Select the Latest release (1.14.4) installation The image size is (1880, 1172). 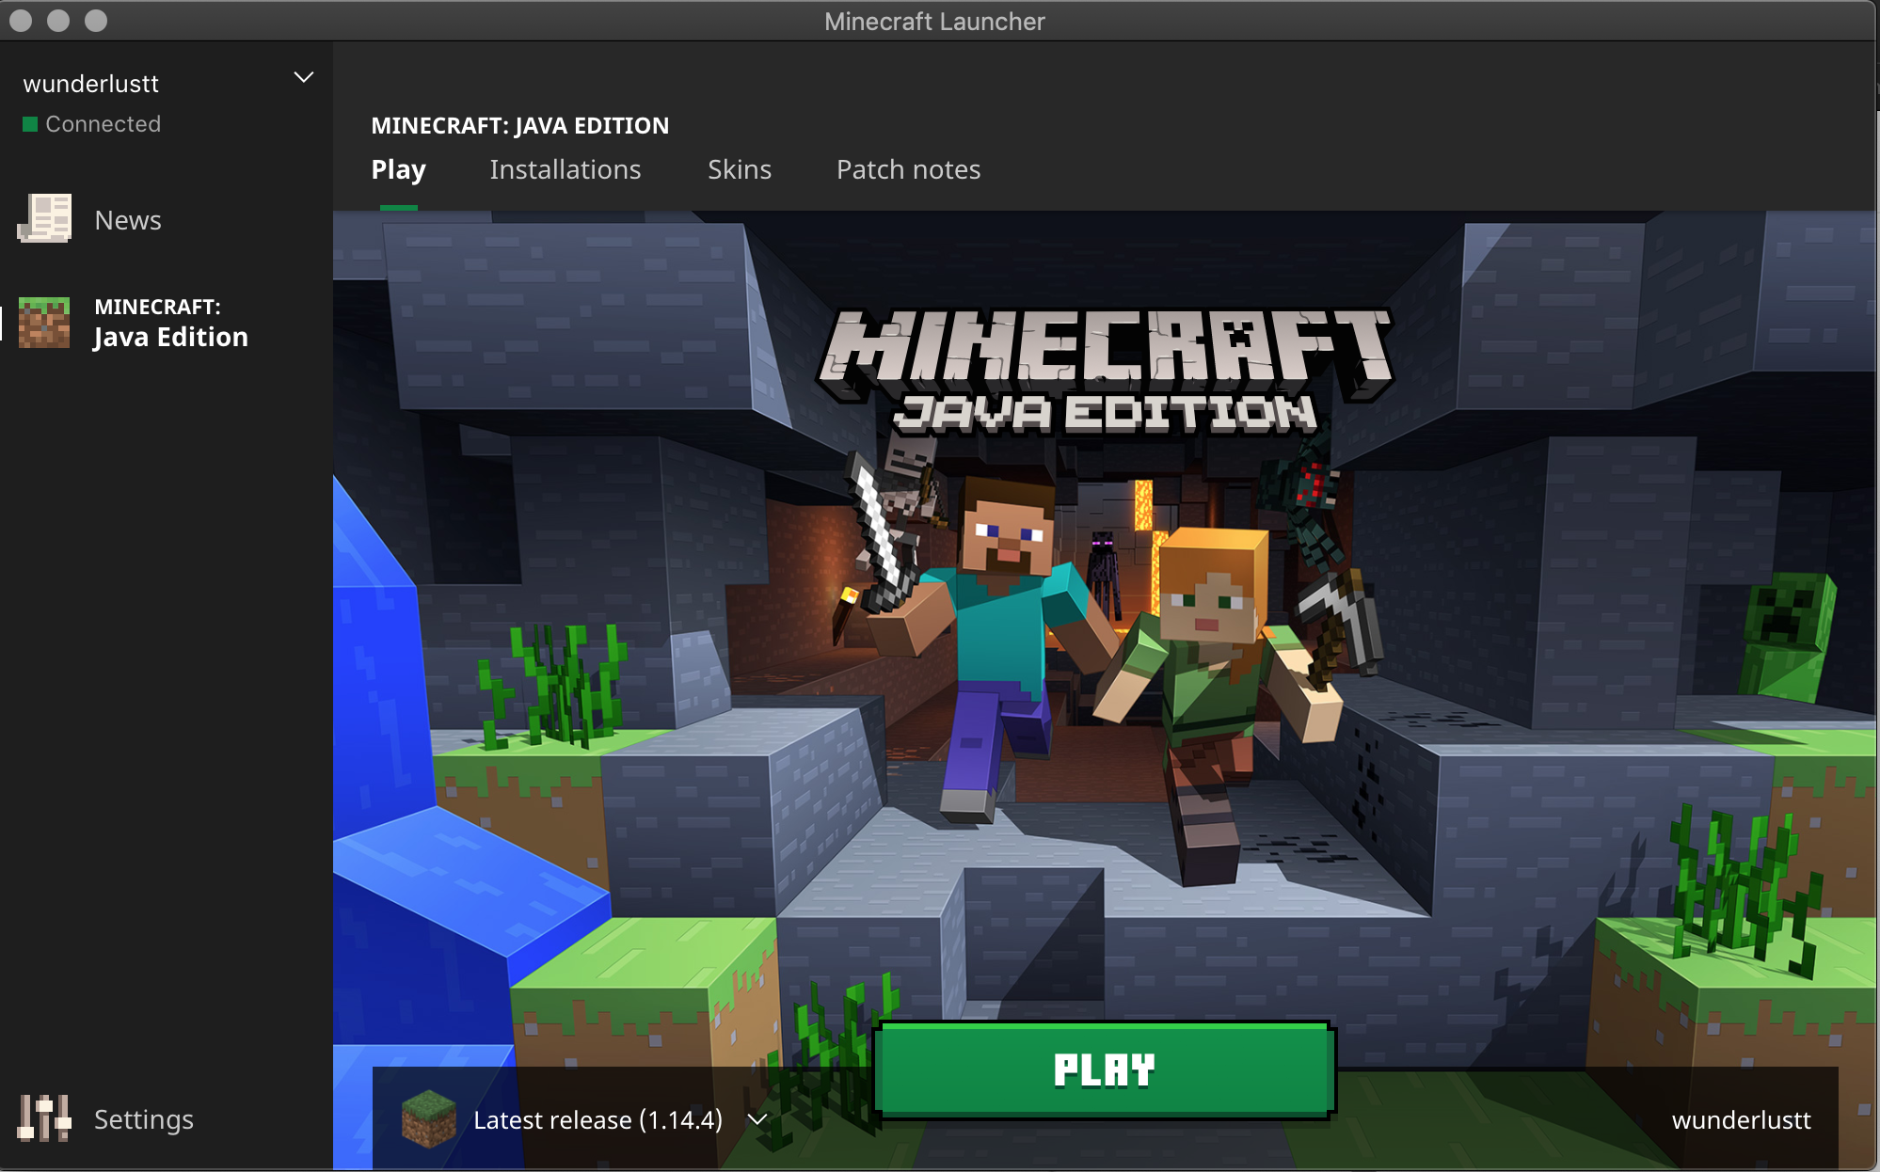tap(597, 1119)
